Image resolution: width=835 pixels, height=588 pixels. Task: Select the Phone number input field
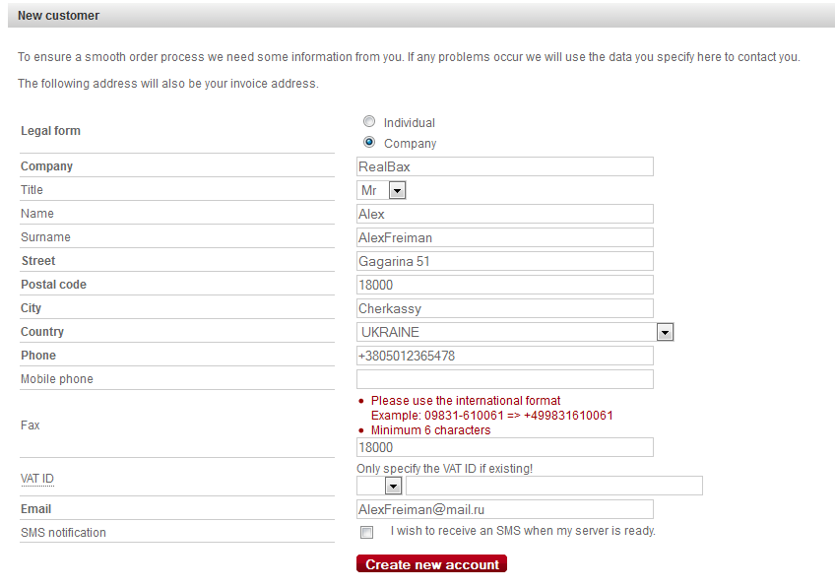click(x=505, y=356)
